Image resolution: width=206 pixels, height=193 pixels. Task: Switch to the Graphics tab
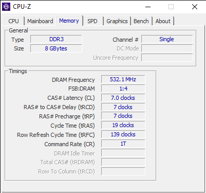point(117,21)
